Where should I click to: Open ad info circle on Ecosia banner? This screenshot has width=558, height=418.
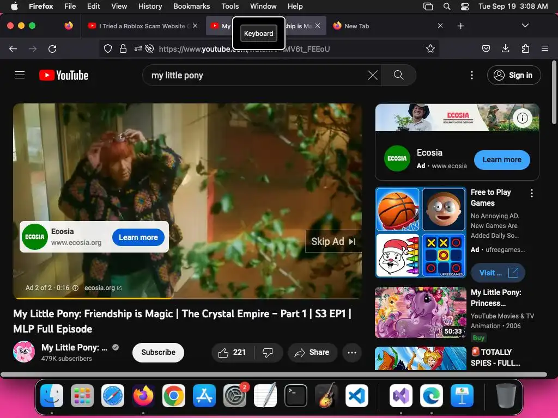pyautogui.click(x=522, y=118)
